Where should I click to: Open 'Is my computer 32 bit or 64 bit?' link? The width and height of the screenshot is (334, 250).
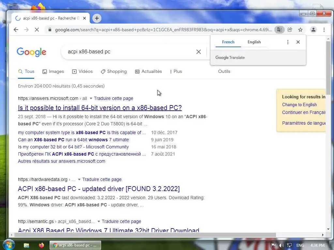tap(73, 147)
